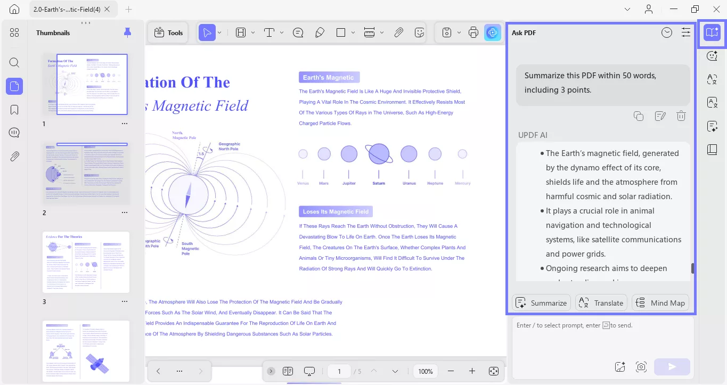Select the sticker/stamp tool
The image size is (727, 385).
pos(420,32)
